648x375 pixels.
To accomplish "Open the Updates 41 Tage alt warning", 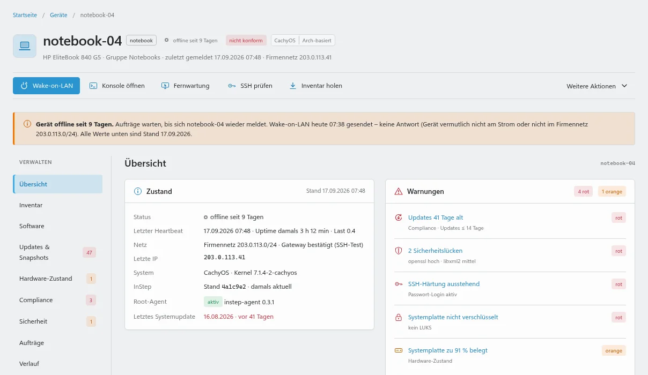I will 436,217.
